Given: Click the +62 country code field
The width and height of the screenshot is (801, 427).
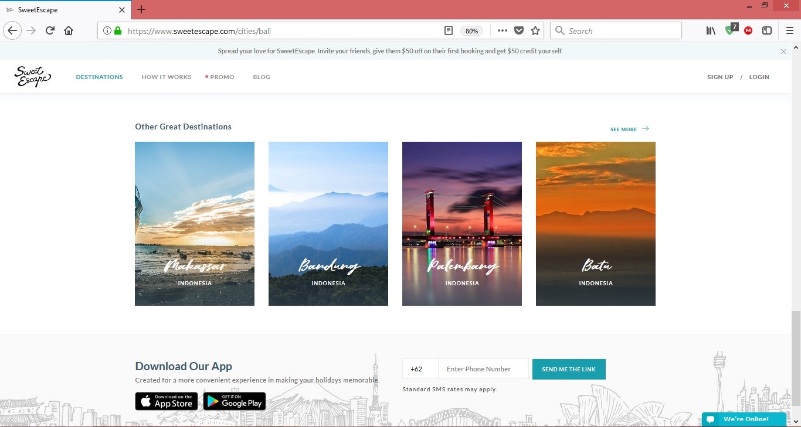Looking at the screenshot, I should point(420,369).
